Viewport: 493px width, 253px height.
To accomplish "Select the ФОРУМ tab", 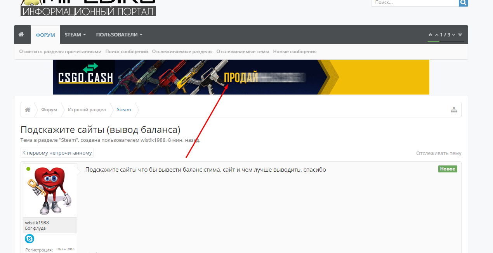I will (x=45, y=35).
